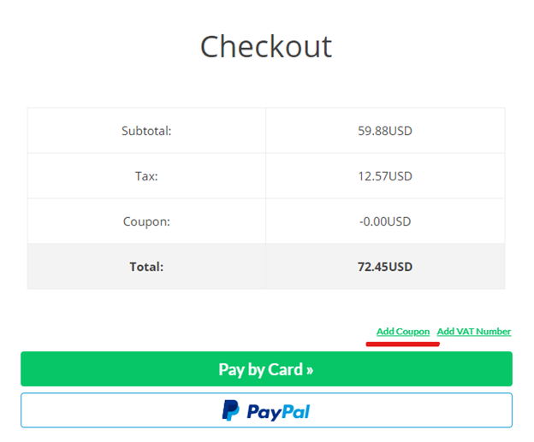Viewport: 534px width, 442px height.
Task: Select the Coupon label cell
Action: point(146,221)
